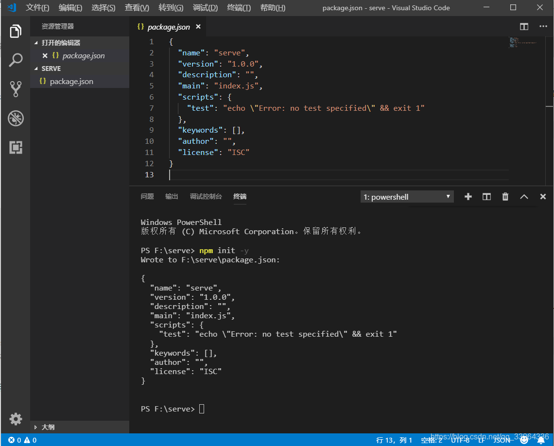
Task: Select the 1: powershell terminal dropdown
Action: pos(407,197)
